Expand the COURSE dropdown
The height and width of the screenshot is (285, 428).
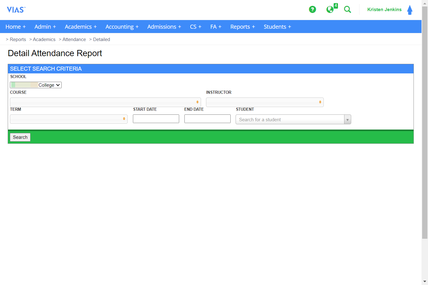click(x=105, y=102)
